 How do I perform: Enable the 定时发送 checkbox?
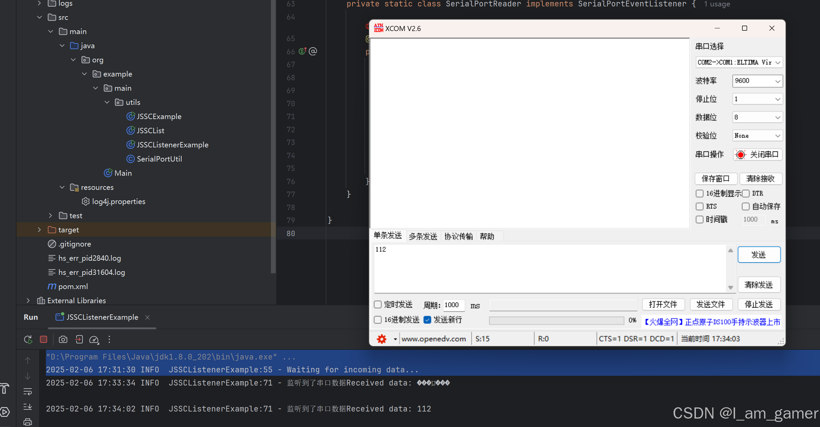pyautogui.click(x=378, y=305)
